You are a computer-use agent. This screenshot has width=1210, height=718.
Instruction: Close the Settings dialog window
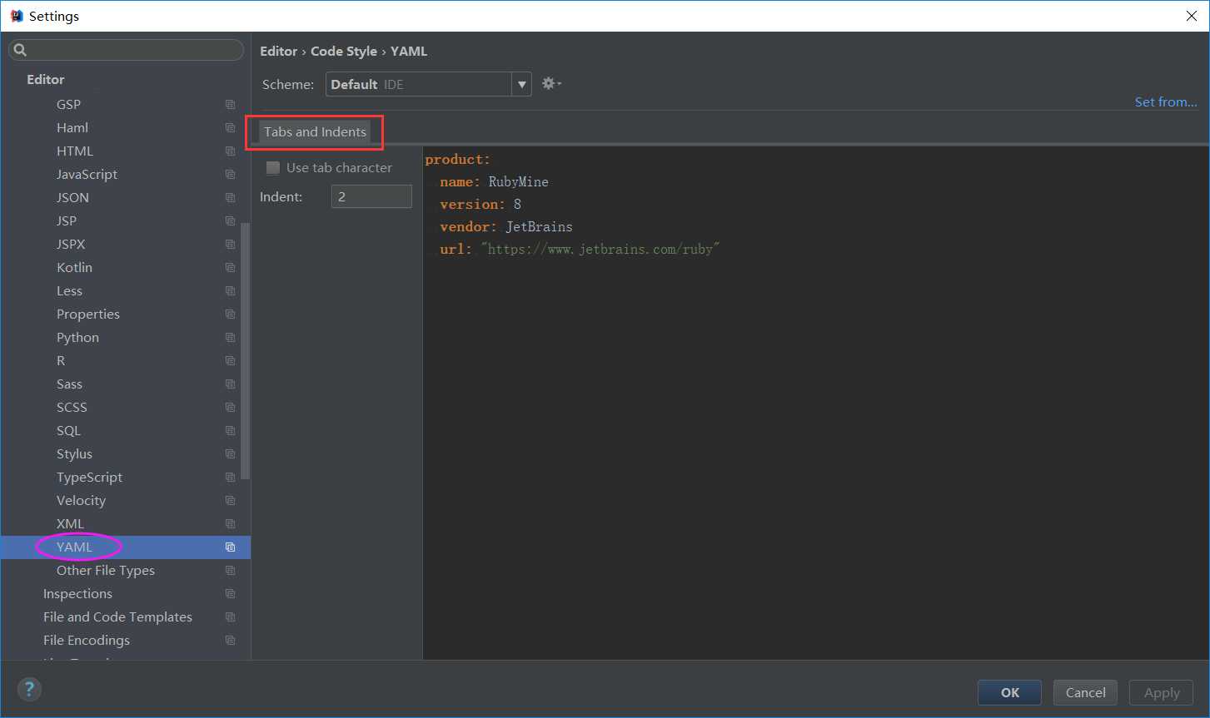pyautogui.click(x=1192, y=16)
